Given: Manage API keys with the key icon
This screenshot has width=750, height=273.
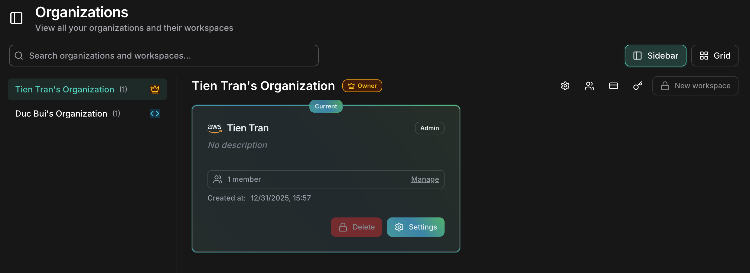Looking at the screenshot, I should pyautogui.click(x=637, y=86).
